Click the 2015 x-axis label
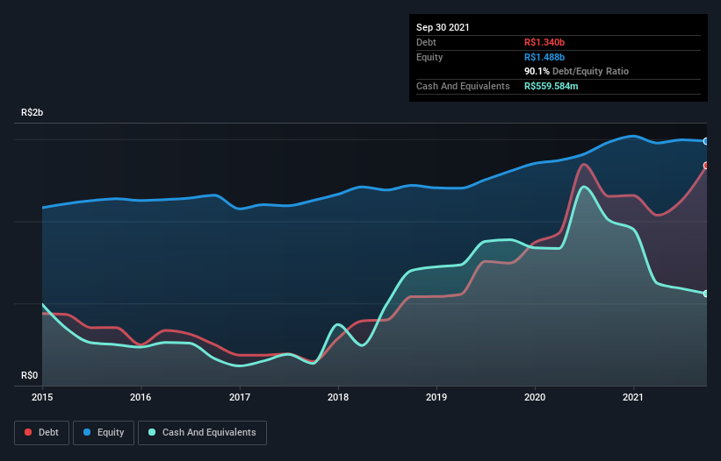 tap(42, 397)
